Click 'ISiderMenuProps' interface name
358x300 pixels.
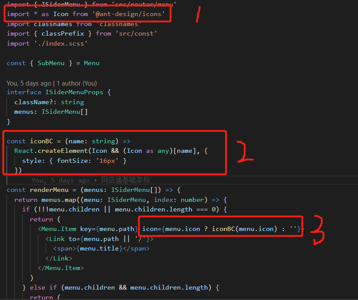[x=74, y=92]
